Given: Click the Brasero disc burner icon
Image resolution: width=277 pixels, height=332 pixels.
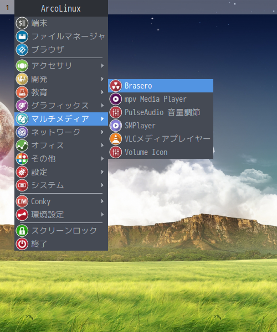Looking at the screenshot, I should (115, 86).
